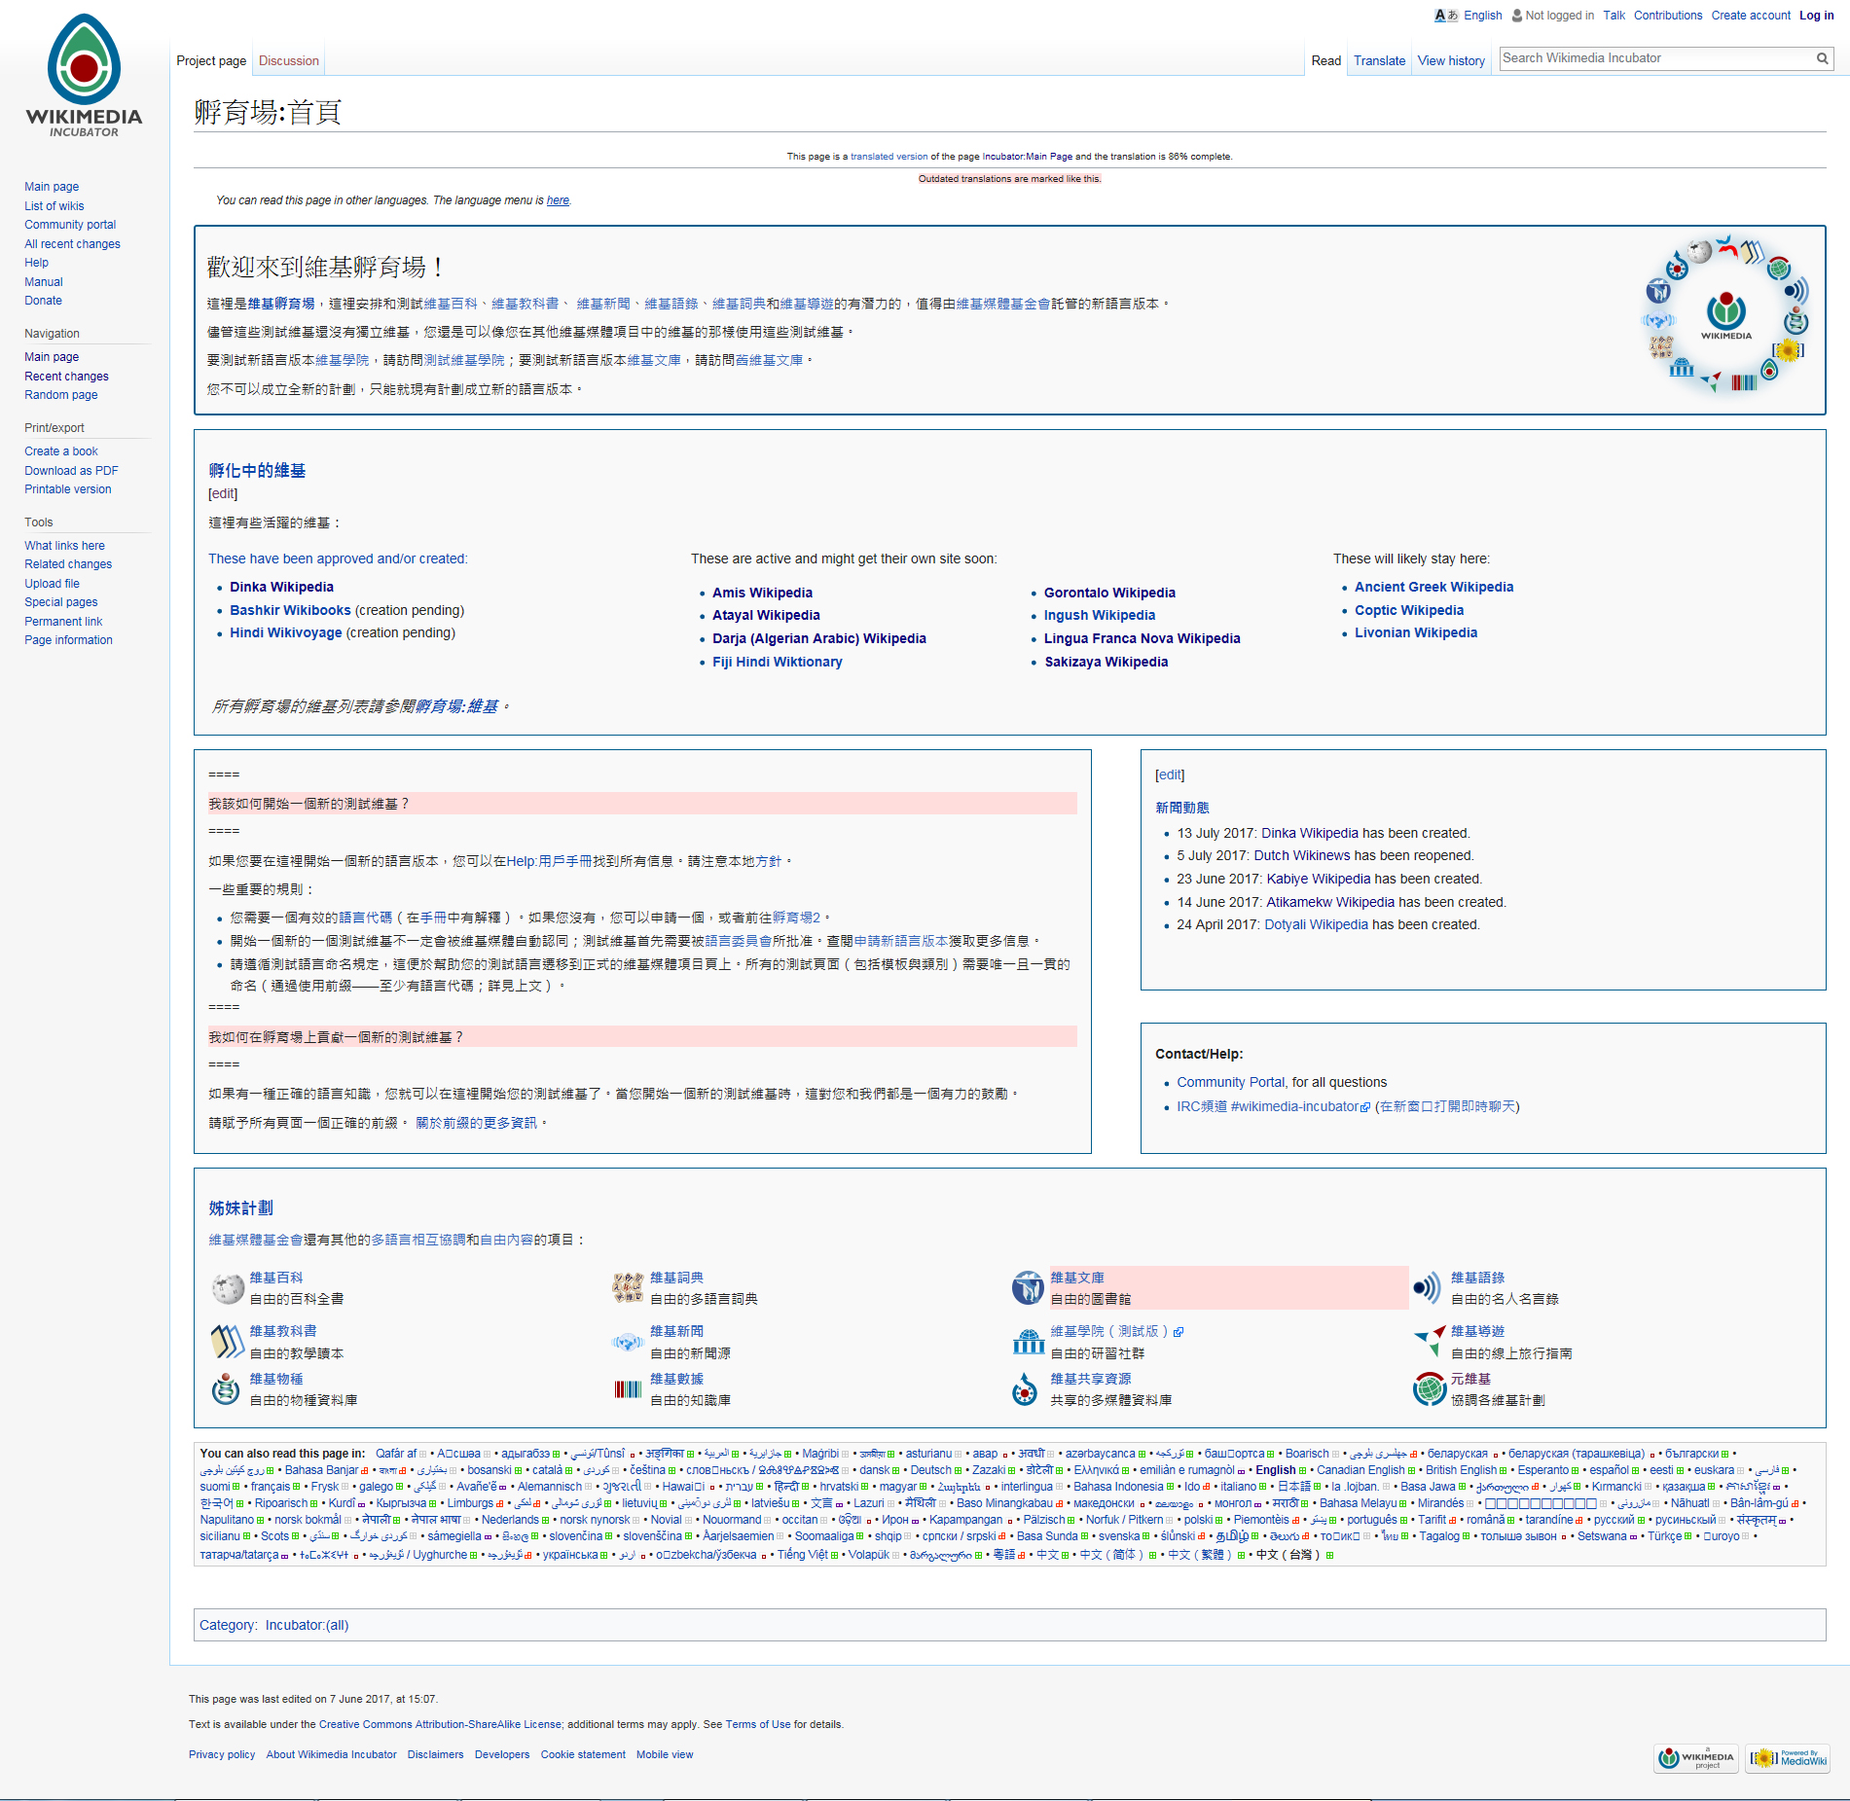This screenshot has height=1801, width=1850.
Task: Open Coptic Wikipedia link
Action: click(x=1408, y=610)
